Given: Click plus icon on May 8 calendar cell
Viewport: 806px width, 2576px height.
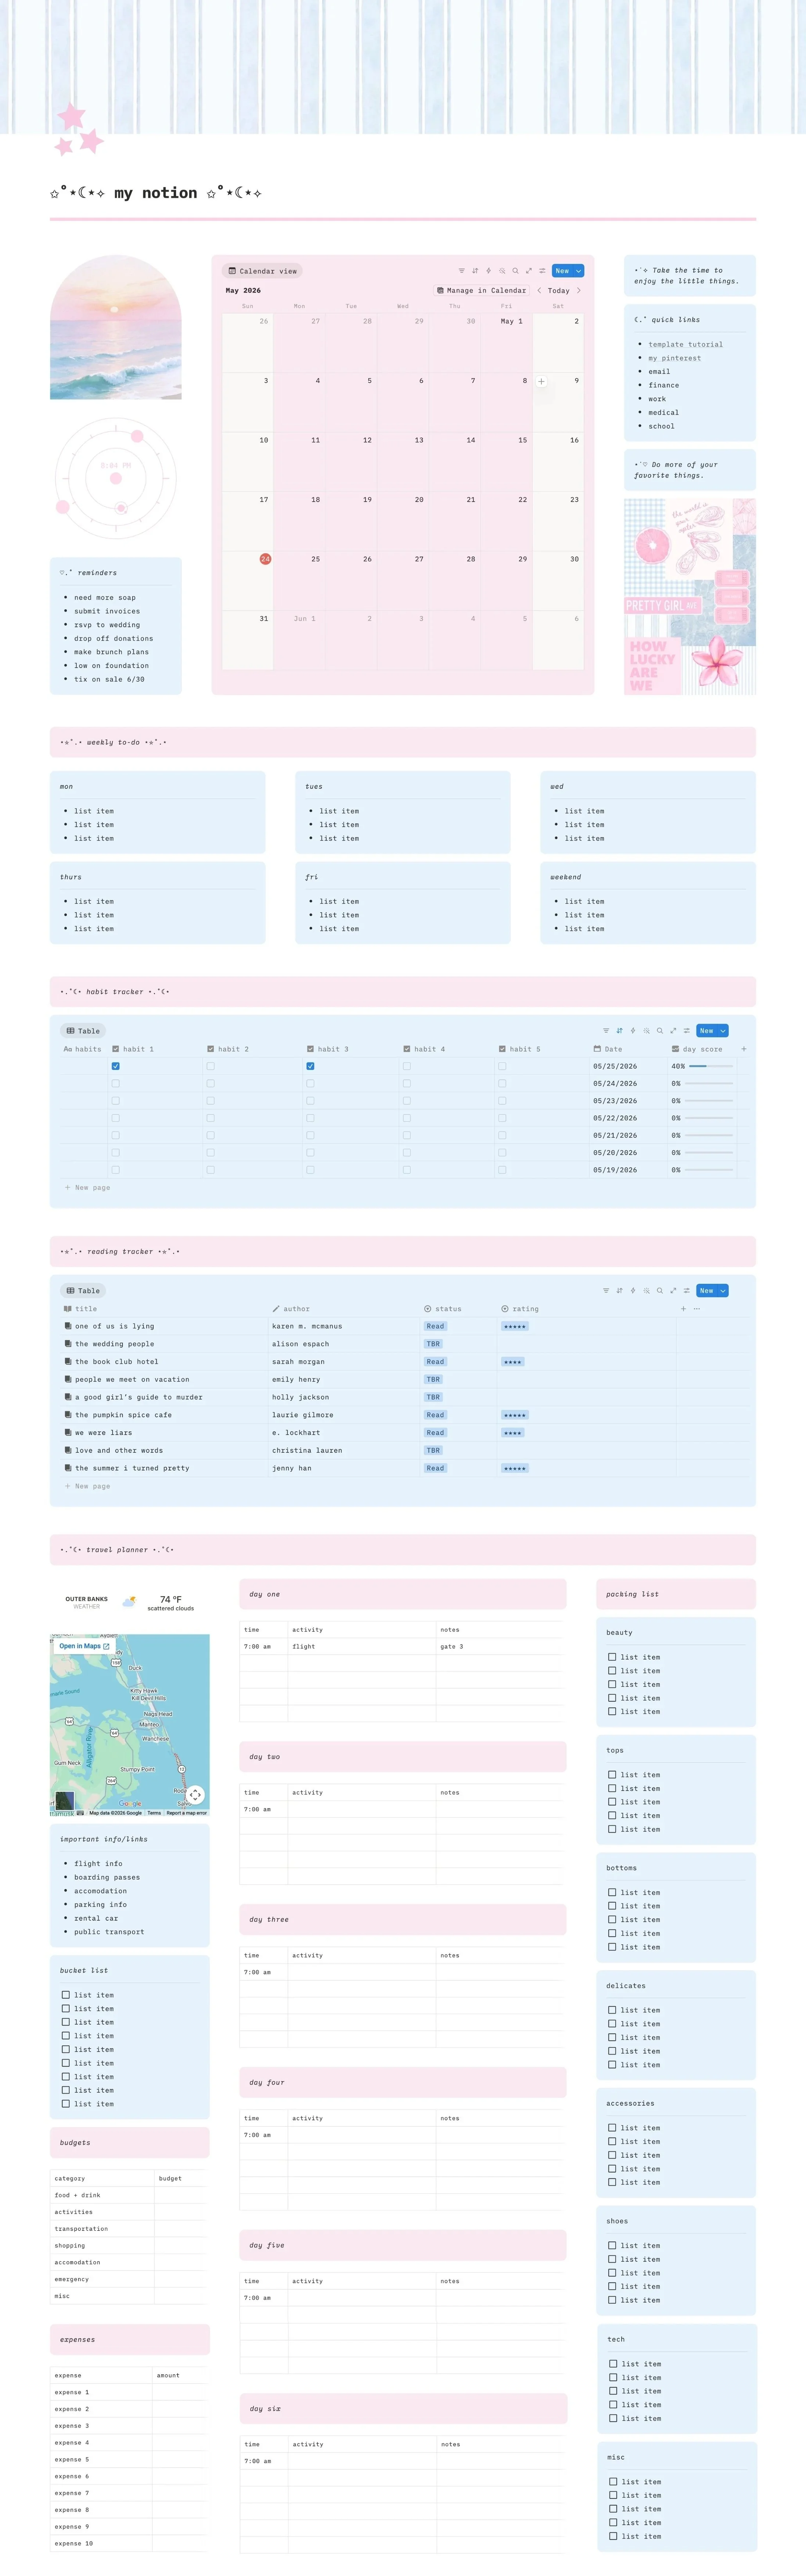Looking at the screenshot, I should [x=541, y=381].
